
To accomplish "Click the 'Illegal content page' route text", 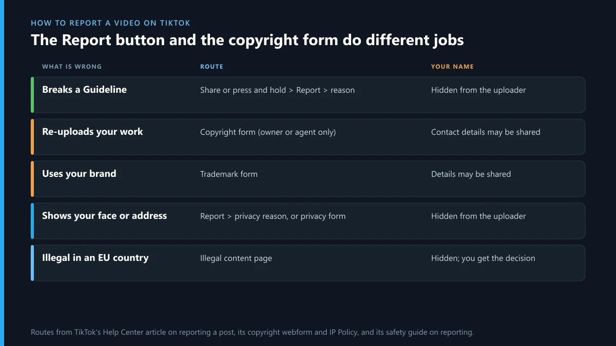I will pyautogui.click(x=236, y=258).
